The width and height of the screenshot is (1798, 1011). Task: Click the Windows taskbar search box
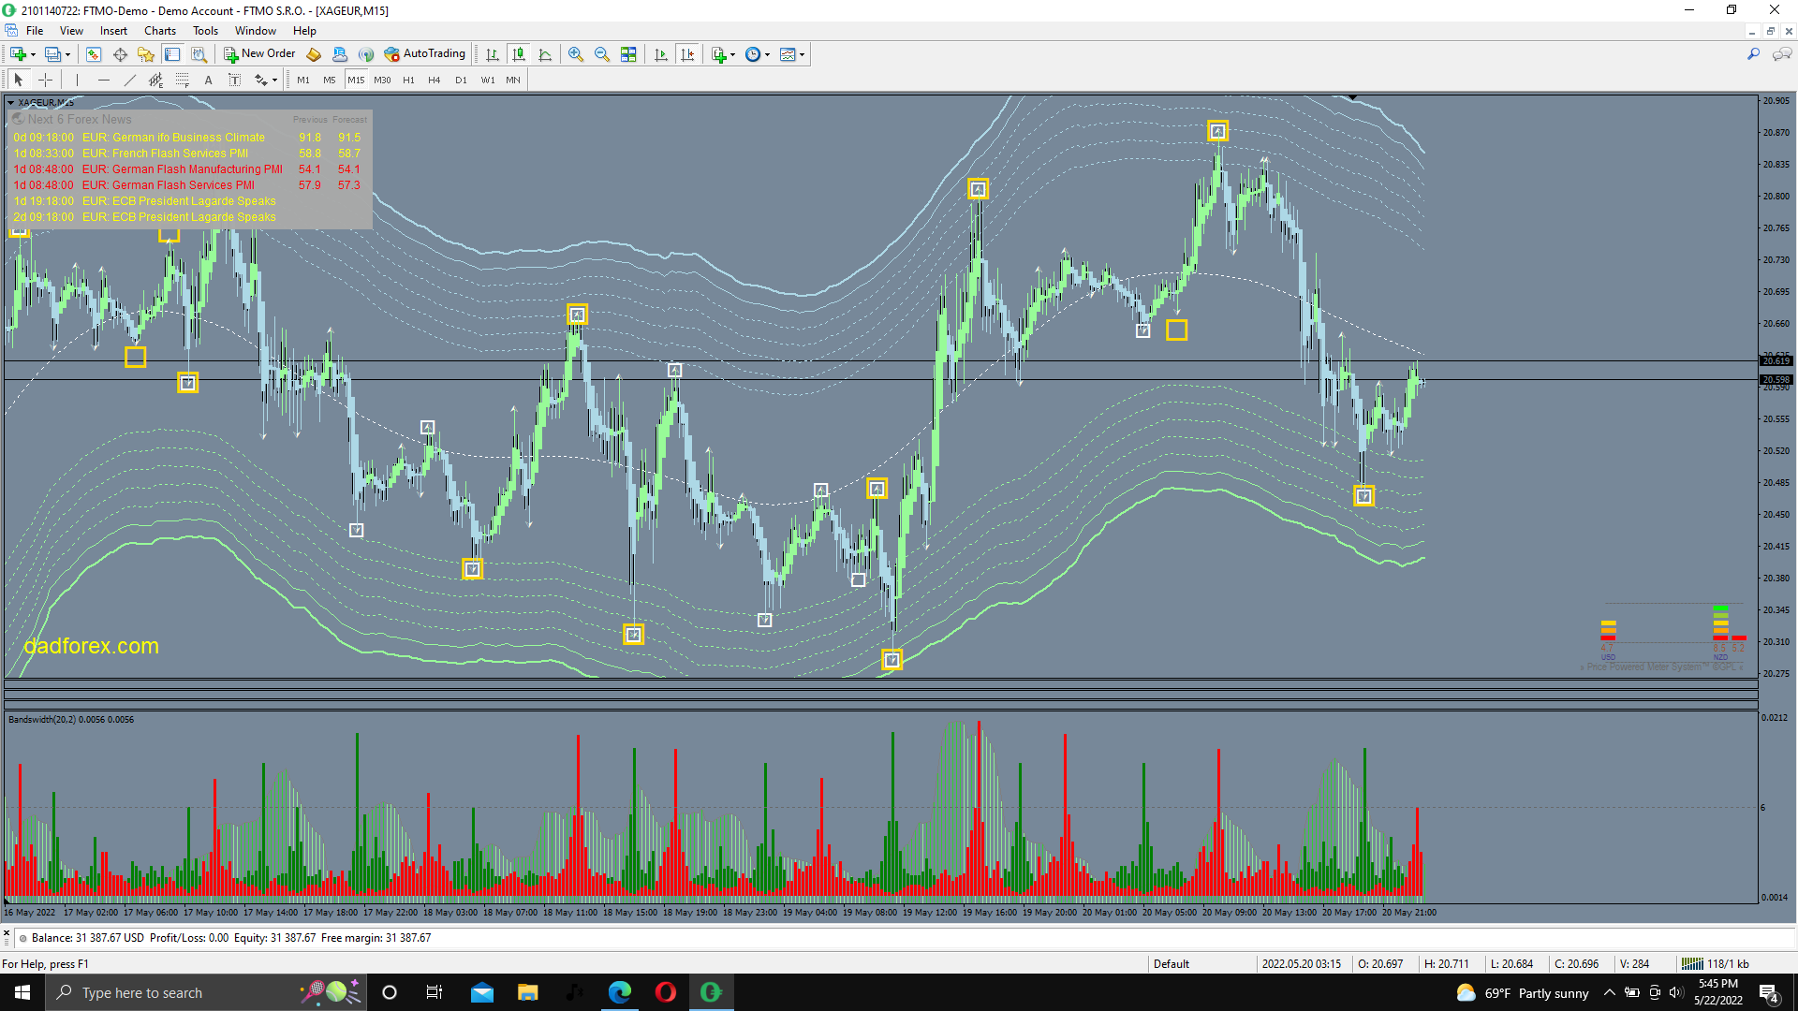(178, 992)
